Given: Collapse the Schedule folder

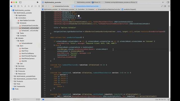Looking at the screenshot, I should pyautogui.click(x=17, y=23).
